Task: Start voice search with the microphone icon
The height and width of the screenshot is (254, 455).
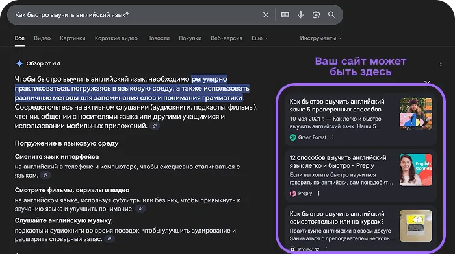Action: point(300,15)
